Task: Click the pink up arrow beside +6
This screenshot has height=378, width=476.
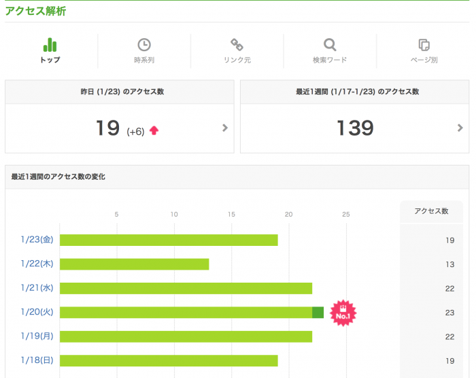Action: coord(154,131)
